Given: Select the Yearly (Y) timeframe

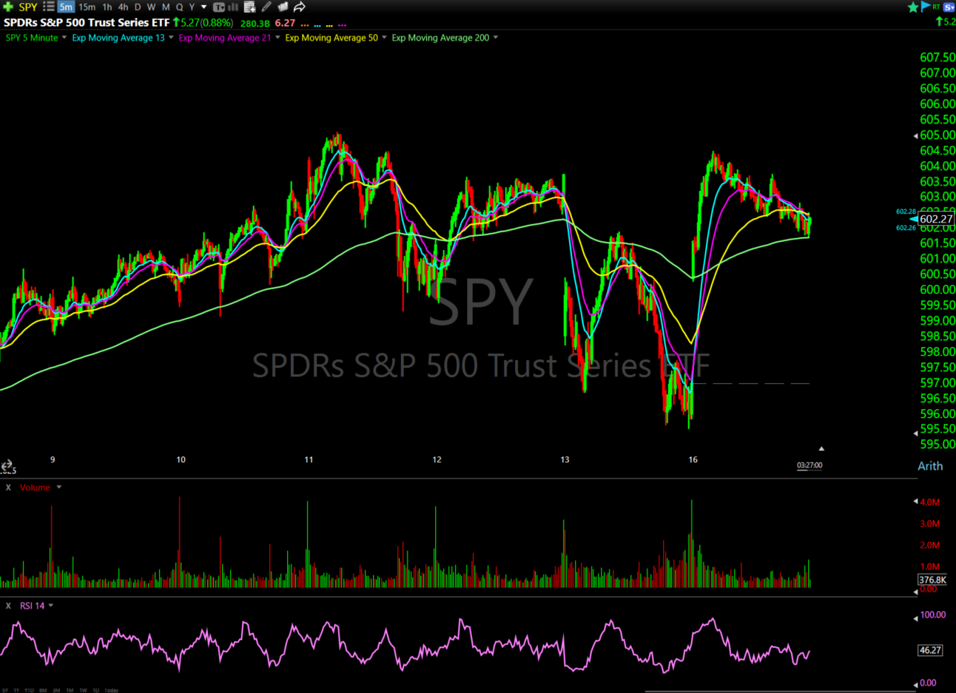Looking at the screenshot, I should (x=192, y=7).
